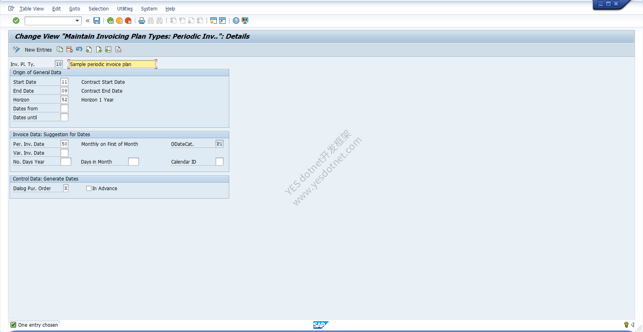
Task: Click the 'Contract End Date' text
Action: (102, 91)
